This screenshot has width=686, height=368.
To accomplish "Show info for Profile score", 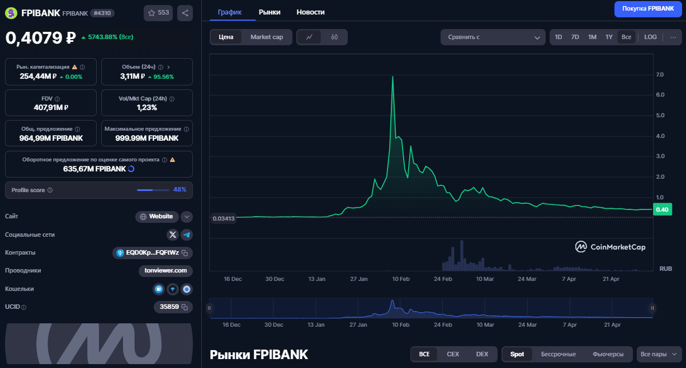I will pos(50,190).
